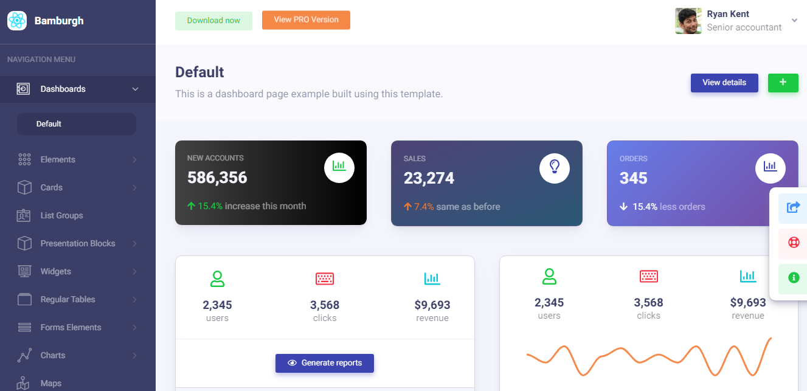Click the View PRO Version button

coord(306,19)
